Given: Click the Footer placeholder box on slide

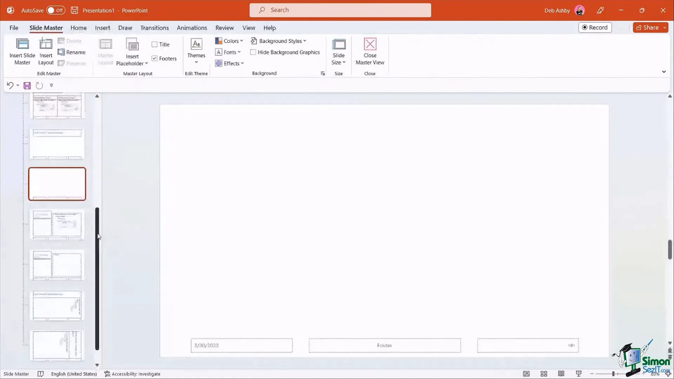Looking at the screenshot, I should pyautogui.click(x=384, y=345).
